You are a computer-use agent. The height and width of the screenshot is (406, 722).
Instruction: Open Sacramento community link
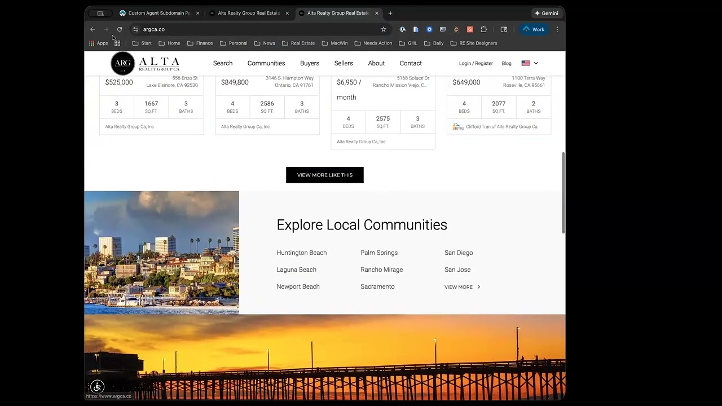[377, 286]
